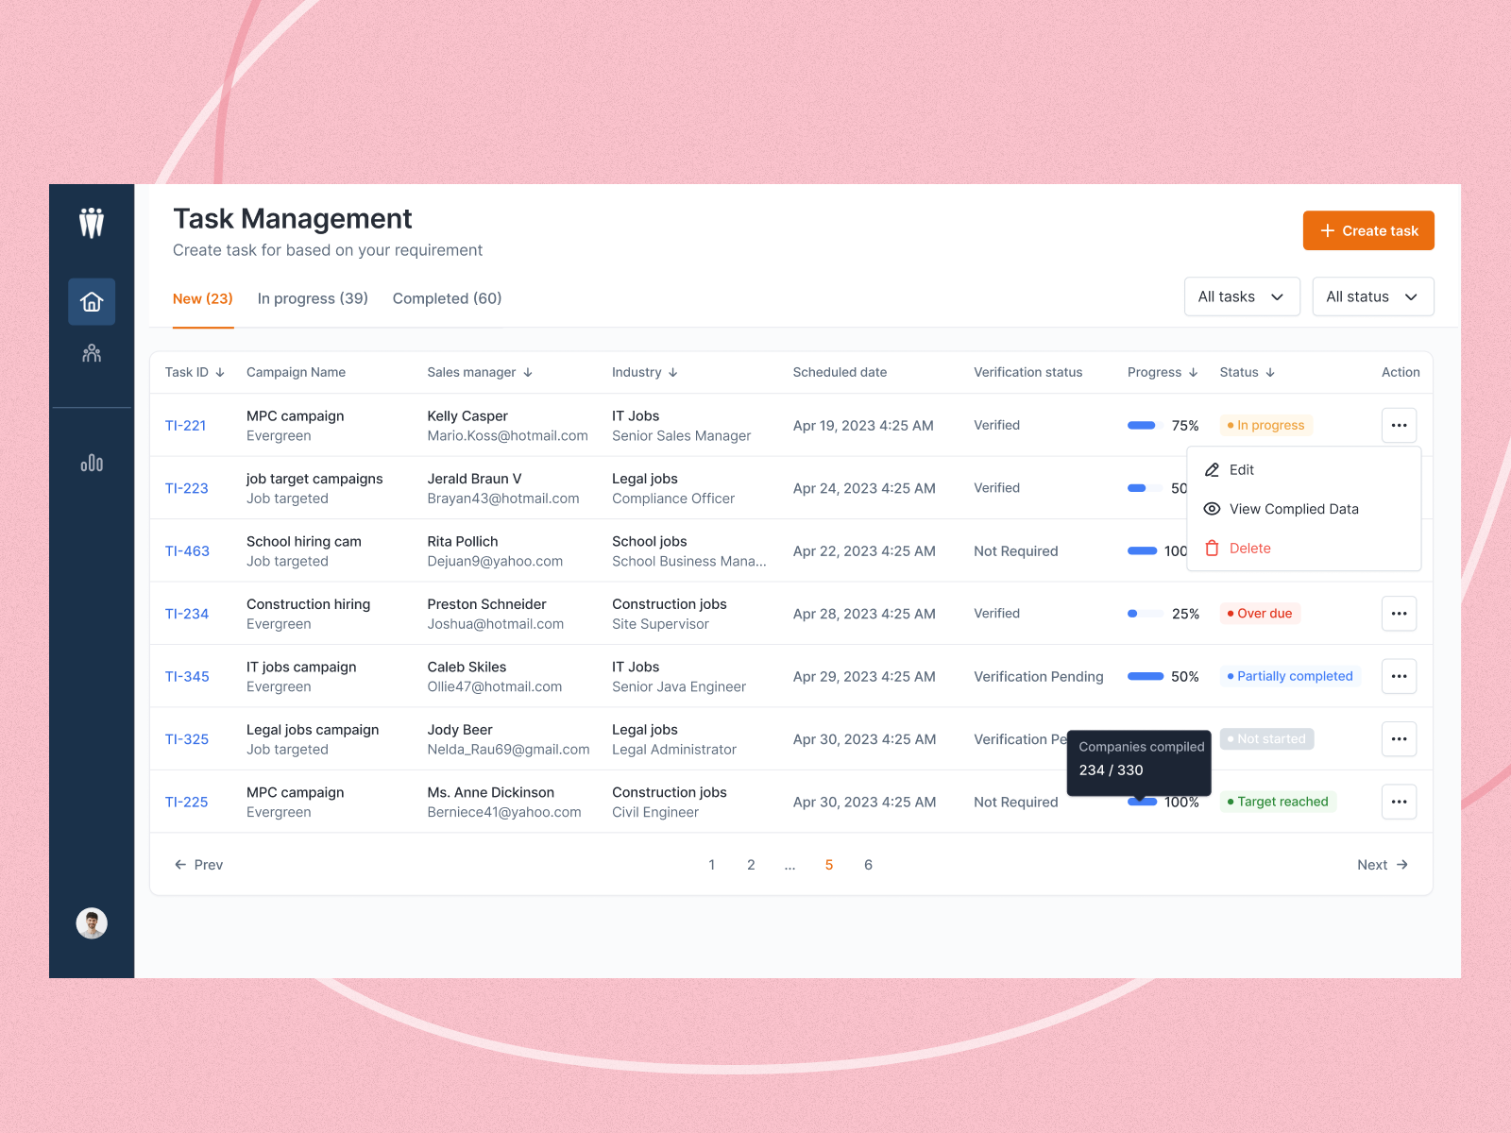Image resolution: width=1511 pixels, height=1133 pixels.
Task: Click the Create task button
Action: click(x=1367, y=230)
